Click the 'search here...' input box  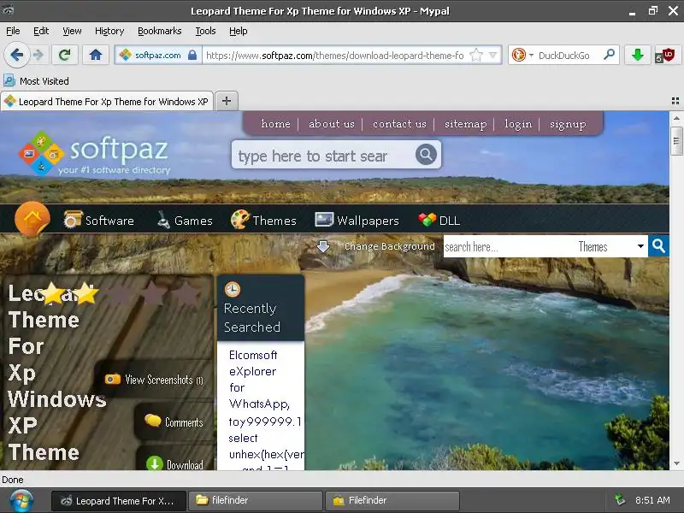(x=508, y=246)
